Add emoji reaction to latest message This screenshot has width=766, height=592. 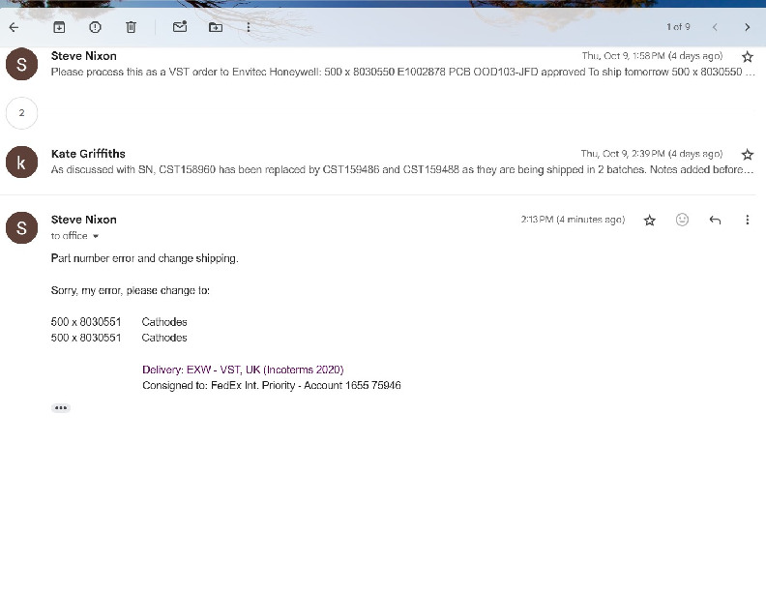coord(682,221)
